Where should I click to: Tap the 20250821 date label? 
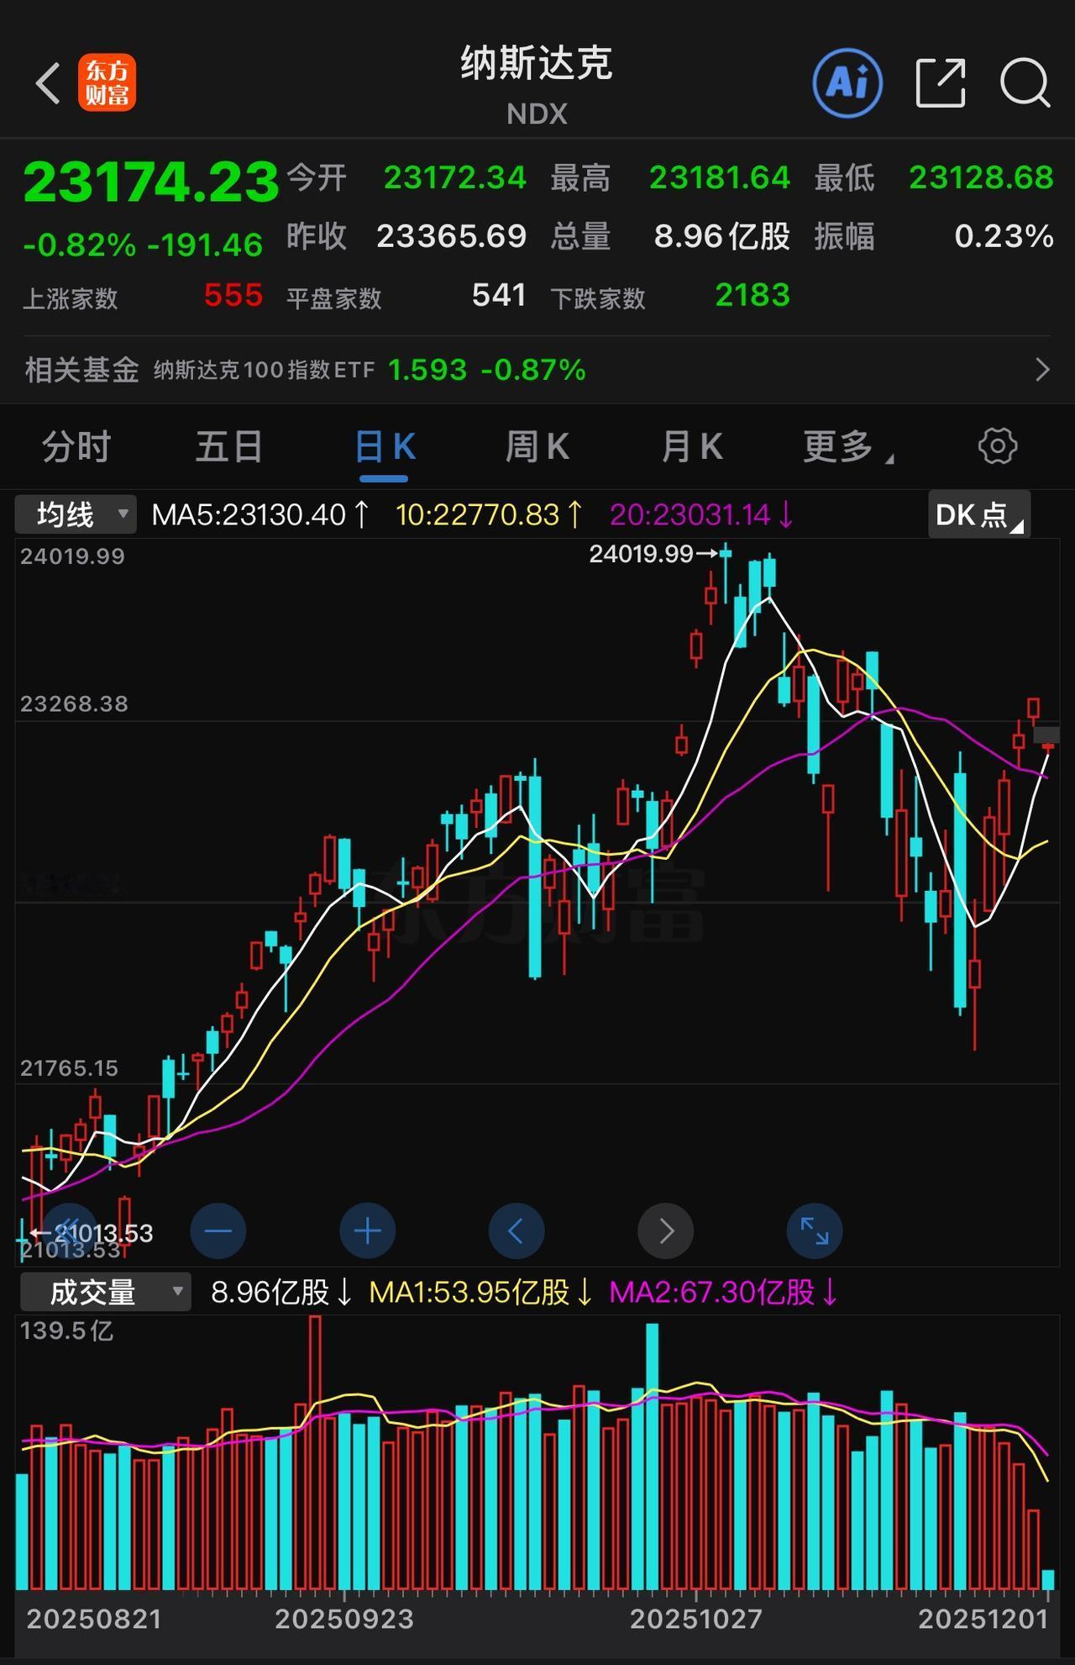pos(93,1620)
